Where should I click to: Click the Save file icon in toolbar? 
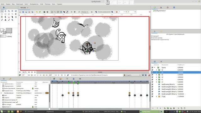pos(26,12)
